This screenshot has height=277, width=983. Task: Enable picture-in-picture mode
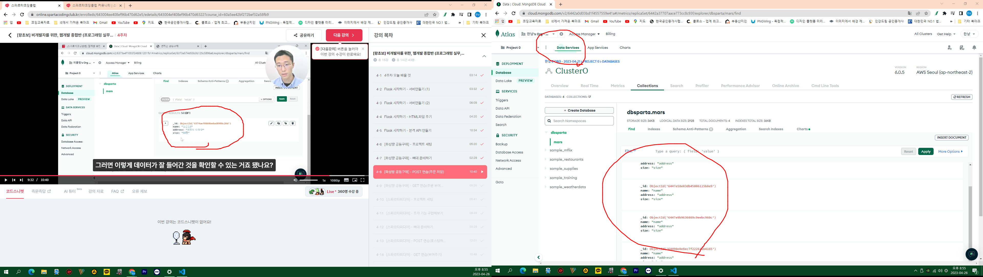tap(355, 180)
